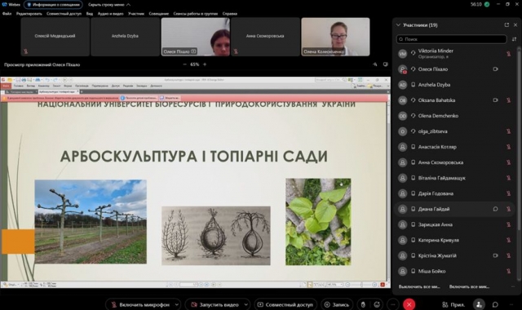Click the muted mic icon for Анастасія Котляр
The width and height of the screenshot is (522, 310).
pos(508,147)
